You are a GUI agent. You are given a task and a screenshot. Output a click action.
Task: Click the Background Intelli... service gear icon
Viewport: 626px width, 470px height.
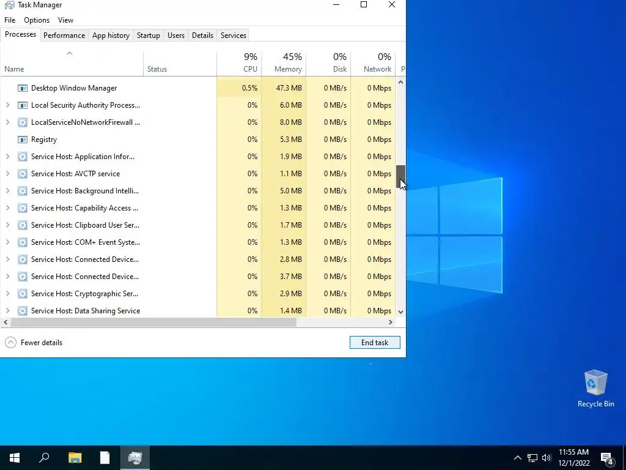[23, 191]
